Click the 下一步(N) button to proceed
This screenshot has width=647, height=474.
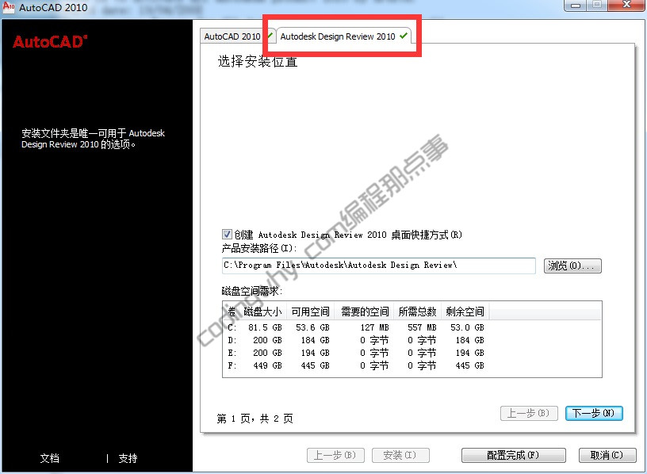(x=594, y=413)
